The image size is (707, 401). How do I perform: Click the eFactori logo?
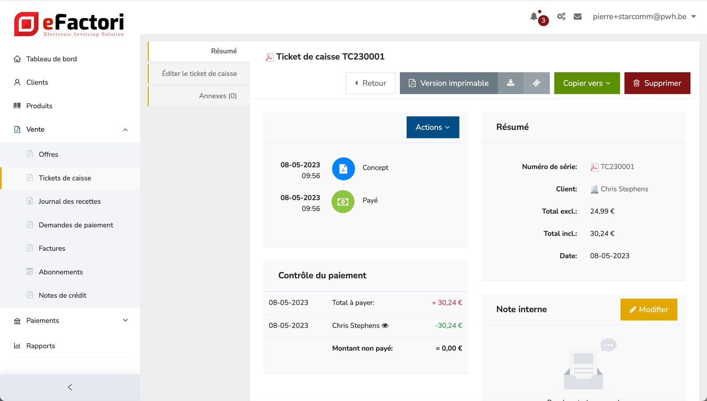[x=69, y=24]
